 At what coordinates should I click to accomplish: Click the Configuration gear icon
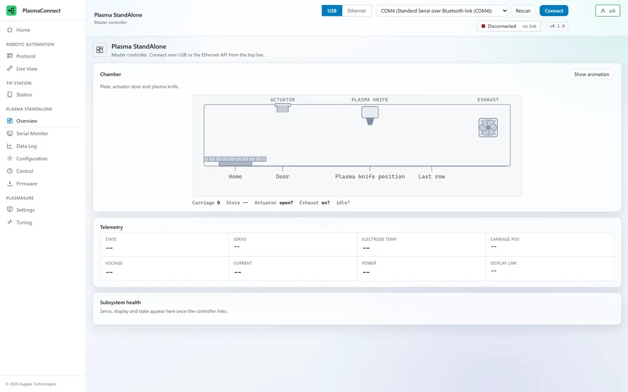(x=10, y=158)
